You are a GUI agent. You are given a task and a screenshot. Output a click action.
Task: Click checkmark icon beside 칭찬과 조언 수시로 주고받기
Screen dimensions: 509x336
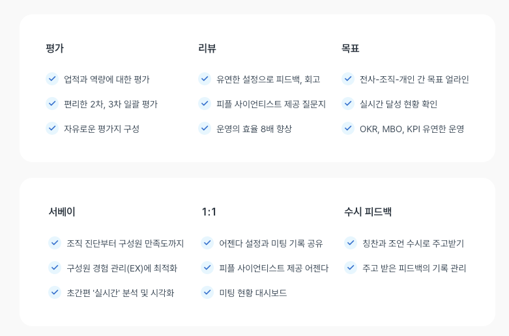[x=351, y=243]
